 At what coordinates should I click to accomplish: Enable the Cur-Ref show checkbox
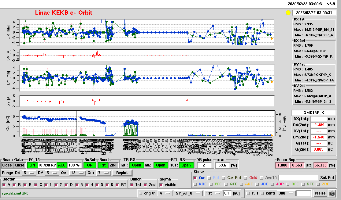[224, 178]
